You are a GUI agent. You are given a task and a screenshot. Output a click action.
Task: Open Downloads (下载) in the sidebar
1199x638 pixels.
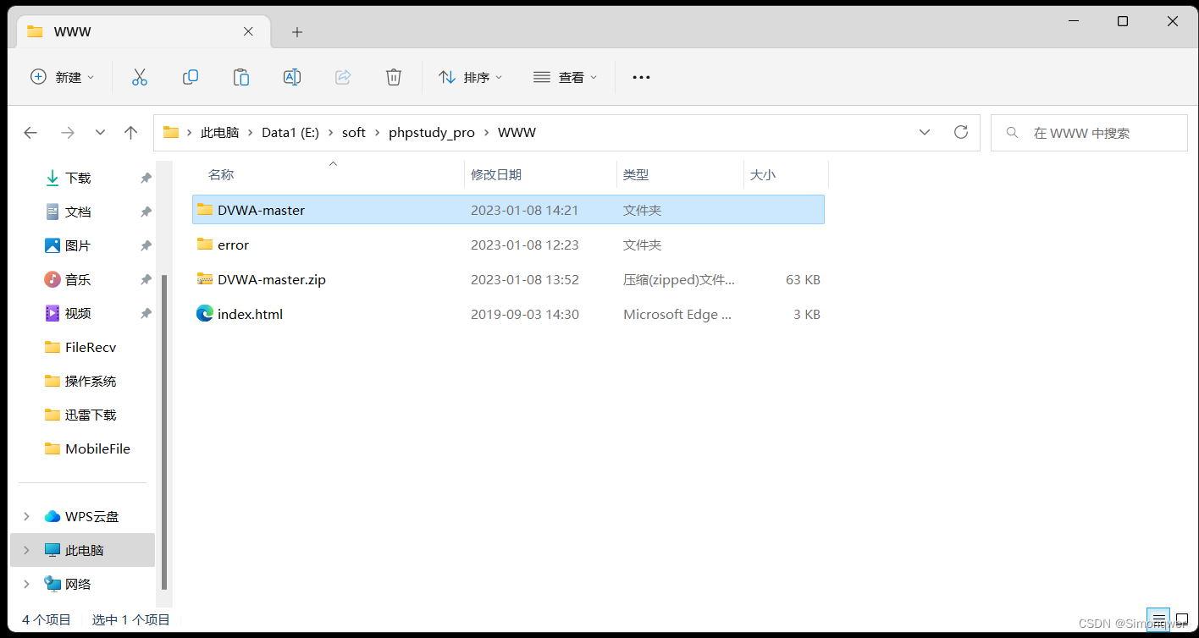(78, 178)
